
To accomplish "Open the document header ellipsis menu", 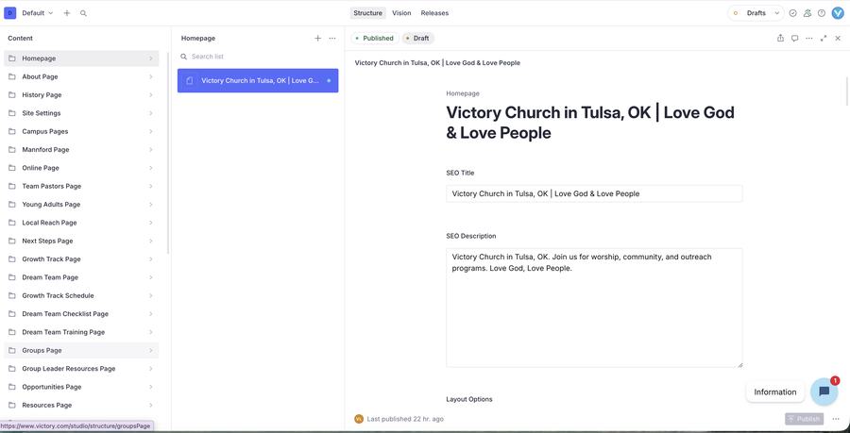I will [x=809, y=38].
